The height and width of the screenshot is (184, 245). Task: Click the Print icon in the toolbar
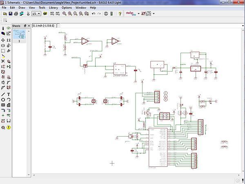17,13
